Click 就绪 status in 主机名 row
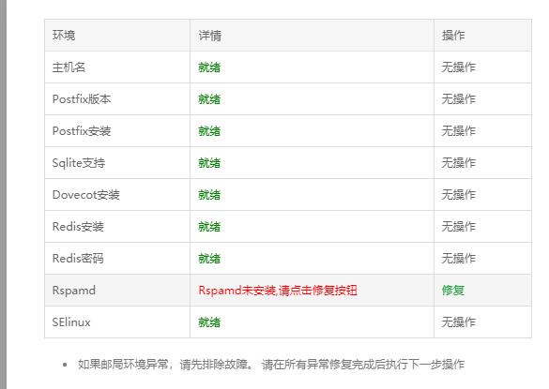The height and width of the screenshot is (389, 549). pyautogui.click(x=209, y=67)
